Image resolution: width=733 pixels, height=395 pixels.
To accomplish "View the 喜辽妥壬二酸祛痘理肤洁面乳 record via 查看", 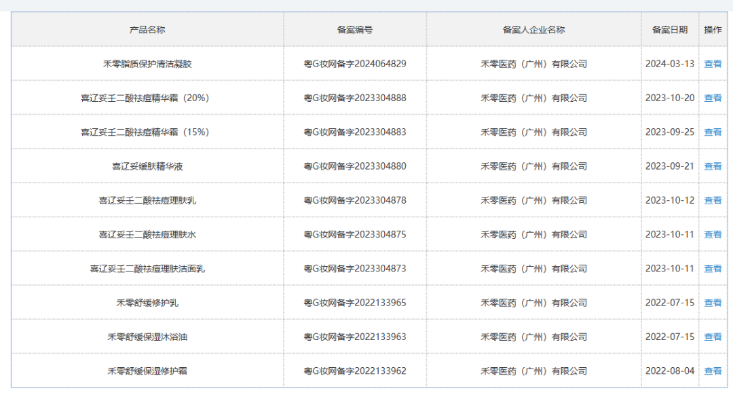I will pyautogui.click(x=713, y=269).
